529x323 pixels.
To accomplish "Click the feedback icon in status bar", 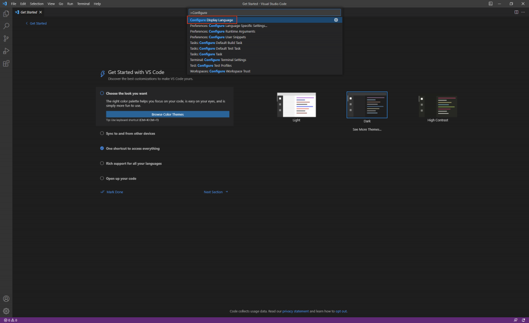I will pyautogui.click(x=516, y=320).
